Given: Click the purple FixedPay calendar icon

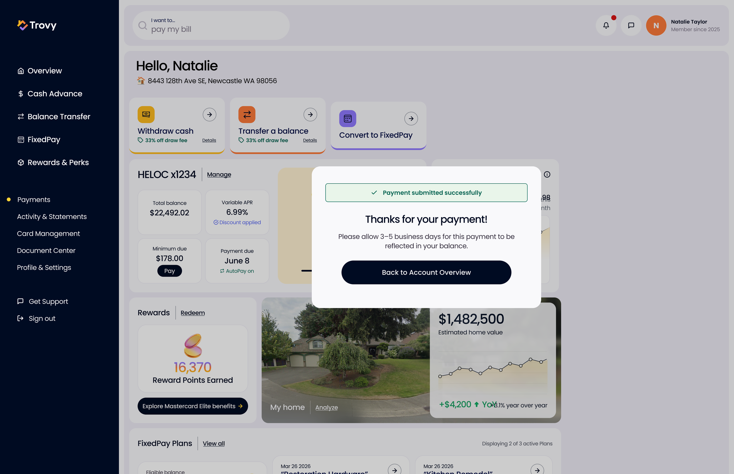Looking at the screenshot, I should tap(347, 118).
